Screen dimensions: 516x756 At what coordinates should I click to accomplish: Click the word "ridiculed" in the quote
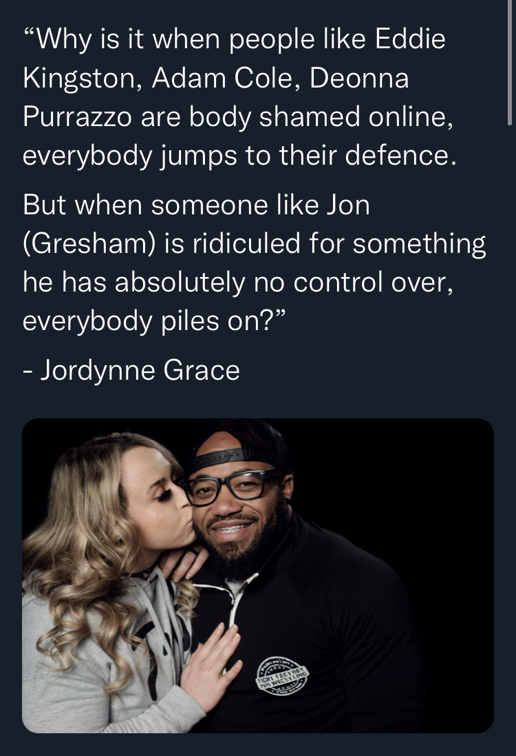246,243
